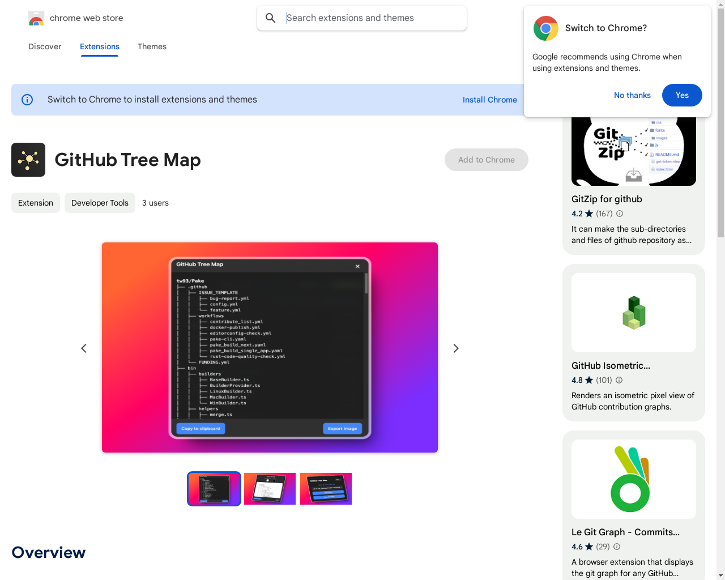Click the GitZip 4.2 rating text
725x580 pixels.
[577, 214]
